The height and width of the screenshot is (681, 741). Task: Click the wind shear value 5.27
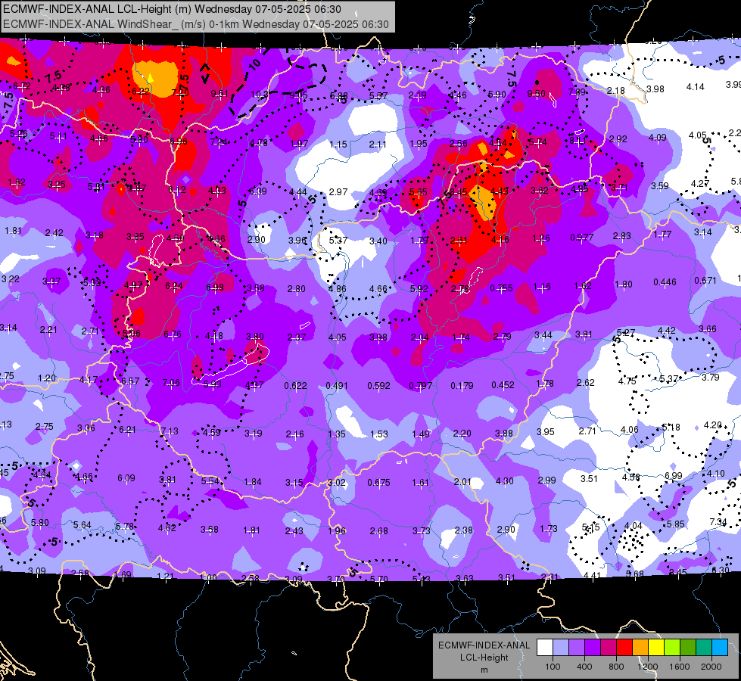(626, 333)
